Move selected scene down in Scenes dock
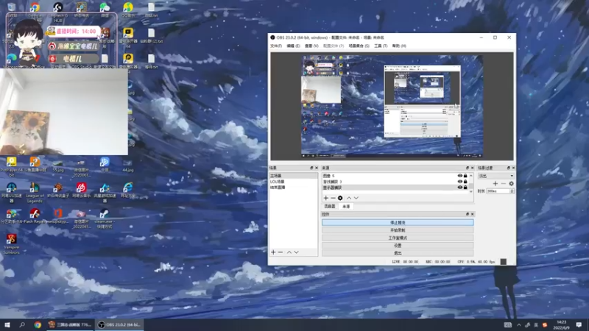 click(297, 252)
